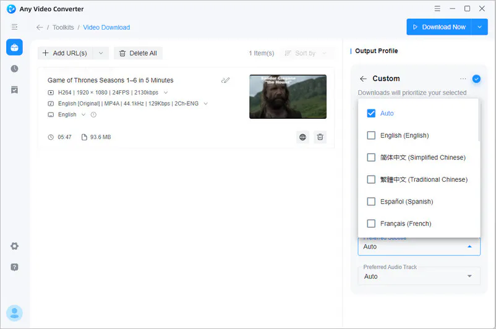Open the Help question mark icon
496x329 pixels.
pyautogui.click(x=14, y=267)
